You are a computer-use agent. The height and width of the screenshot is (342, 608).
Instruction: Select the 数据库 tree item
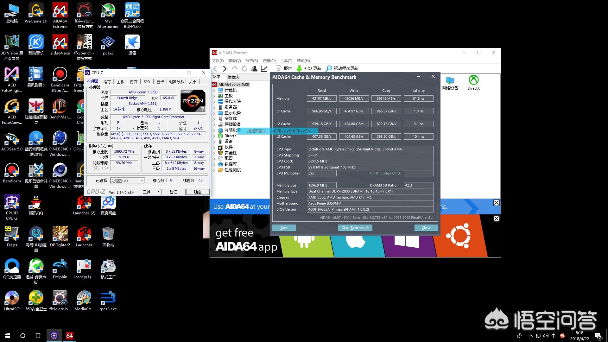click(x=231, y=164)
